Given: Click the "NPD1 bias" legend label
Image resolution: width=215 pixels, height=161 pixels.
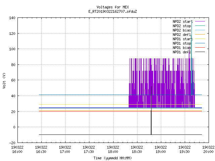Looking at the screenshot, I should [x=182, y=48].
